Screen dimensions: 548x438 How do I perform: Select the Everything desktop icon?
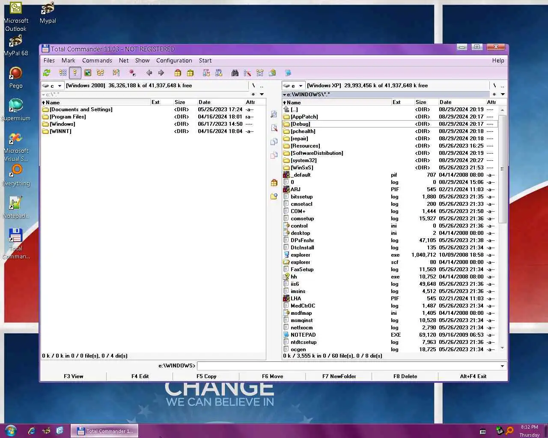16,175
